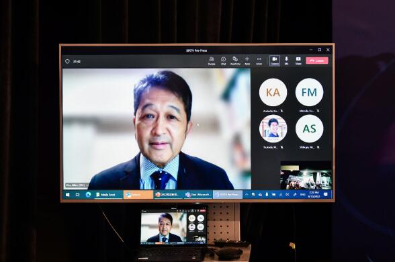Switch to Chat | Microsoft Teams taskbar item
The width and height of the screenshot is (395, 262).
198,195
